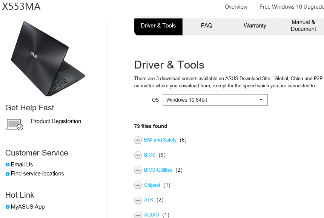This screenshot has height=218, width=324.
Task: Open the OS dropdown arrow
Action: click(261, 100)
